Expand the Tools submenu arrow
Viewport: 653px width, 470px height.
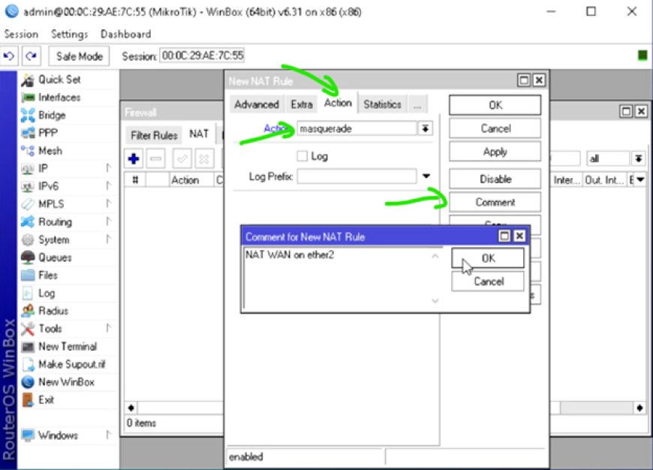click(109, 329)
